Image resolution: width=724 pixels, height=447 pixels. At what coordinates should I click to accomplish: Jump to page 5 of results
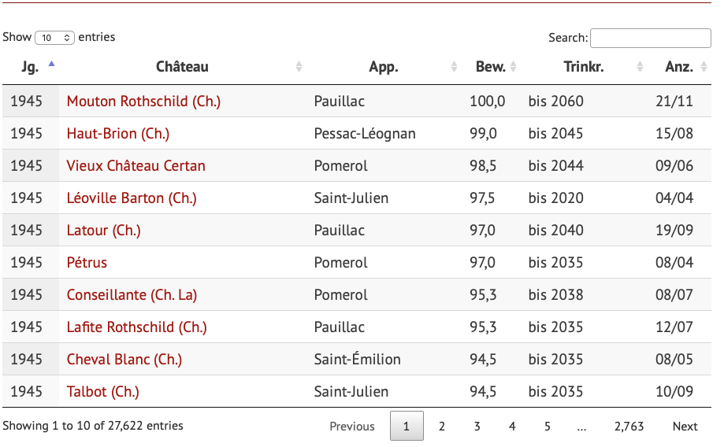pos(547,427)
